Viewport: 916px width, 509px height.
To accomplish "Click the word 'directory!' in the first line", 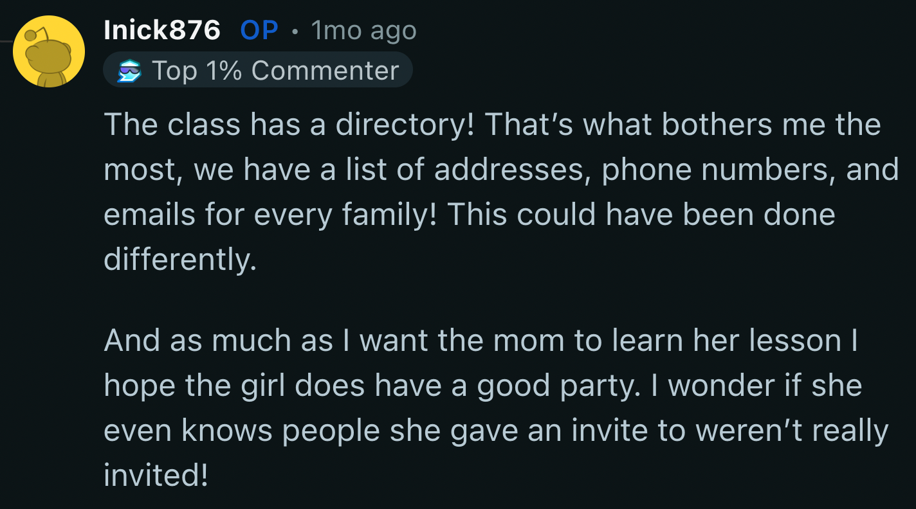I will point(405,125).
